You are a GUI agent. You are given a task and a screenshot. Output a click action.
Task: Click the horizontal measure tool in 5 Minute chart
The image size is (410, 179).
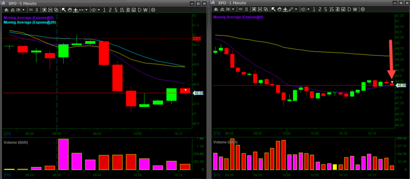click(81, 9)
